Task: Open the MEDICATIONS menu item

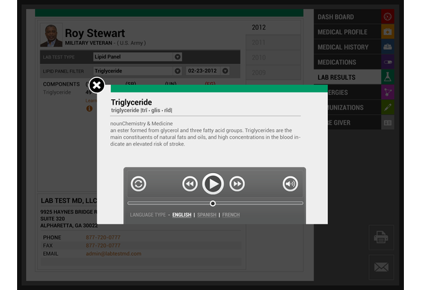Action: [x=348, y=62]
